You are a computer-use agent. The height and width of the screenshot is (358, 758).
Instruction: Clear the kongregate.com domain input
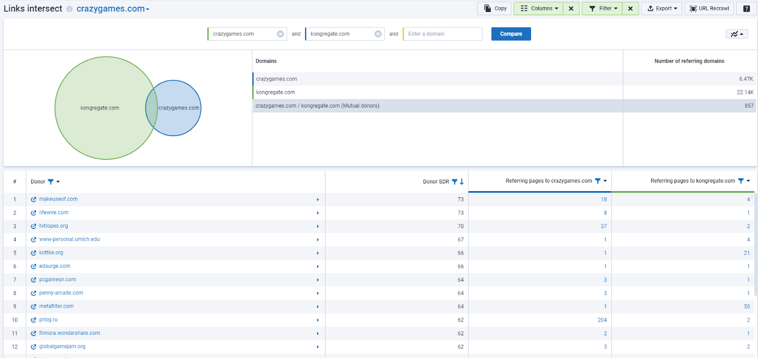(378, 34)
